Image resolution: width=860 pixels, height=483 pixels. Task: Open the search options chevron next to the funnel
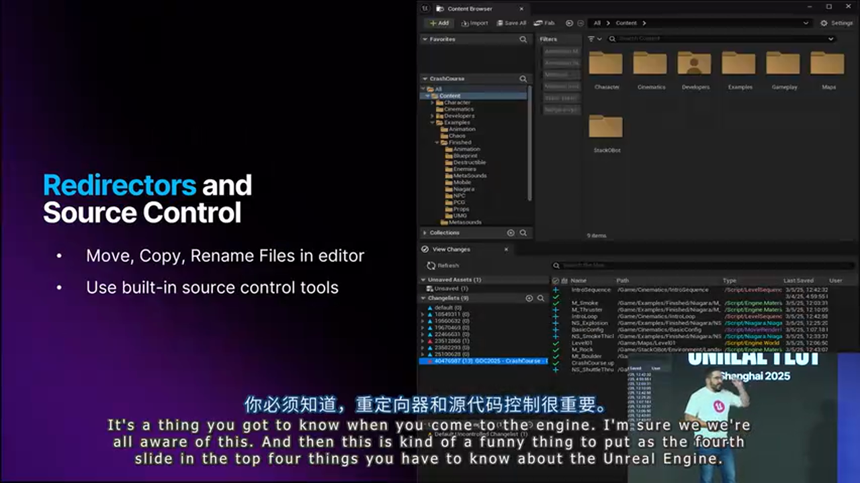[x=599, y=38]
